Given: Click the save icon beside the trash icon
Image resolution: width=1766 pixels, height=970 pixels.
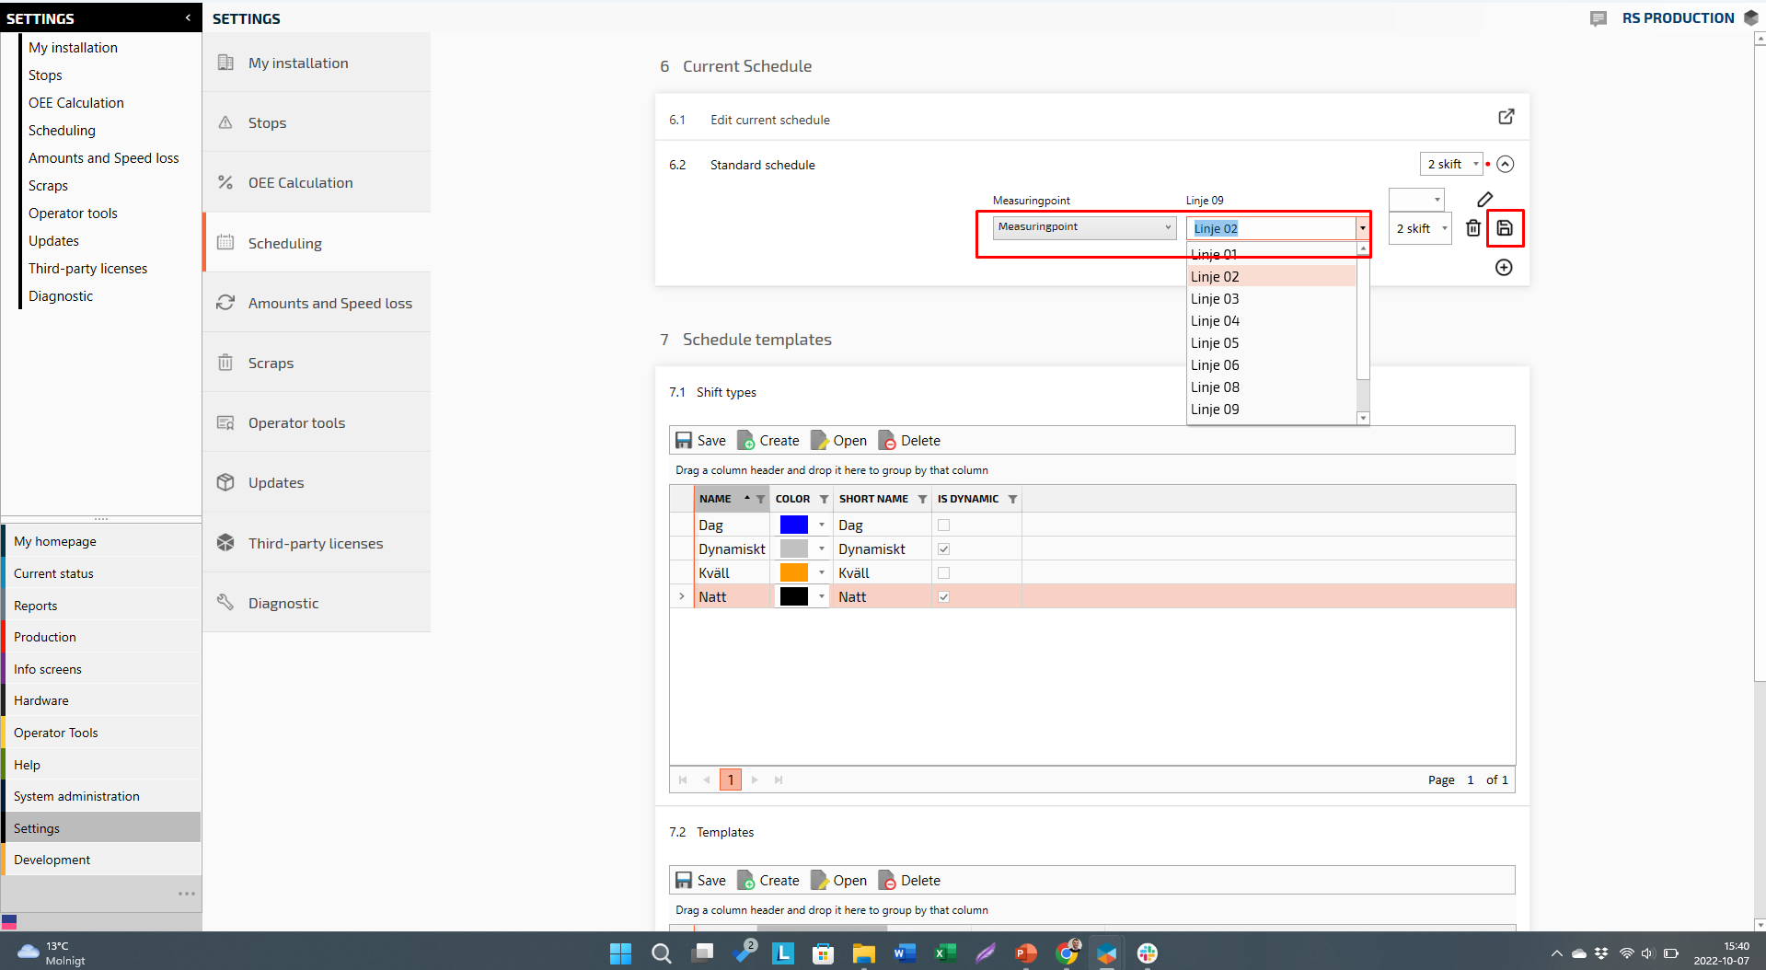Looking at the screenshot, I should [1505, 228].
